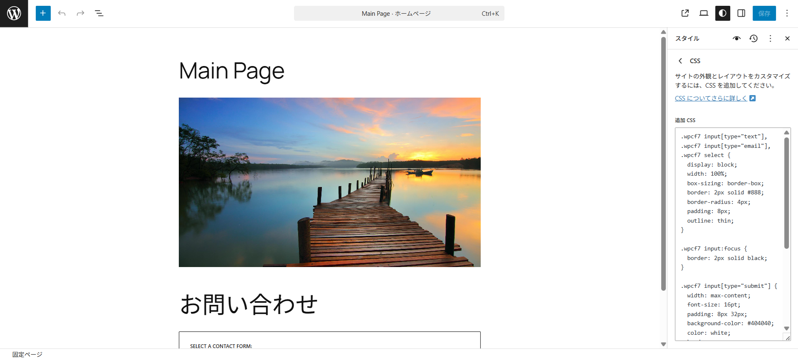
Task: Click the 'background-color: #404040;' CSS line
Action: (x=730, y=323)
